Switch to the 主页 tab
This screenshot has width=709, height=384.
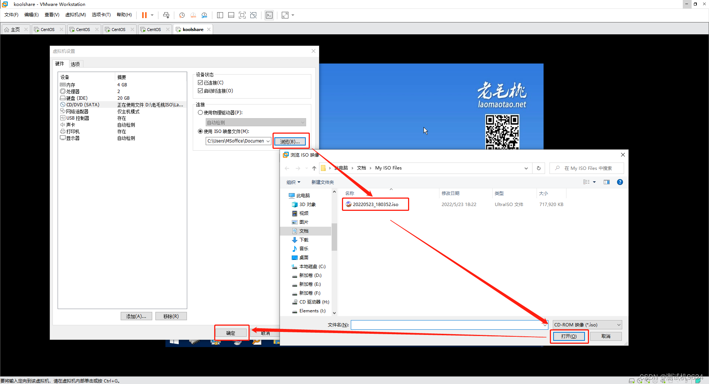tap(16, 30)
